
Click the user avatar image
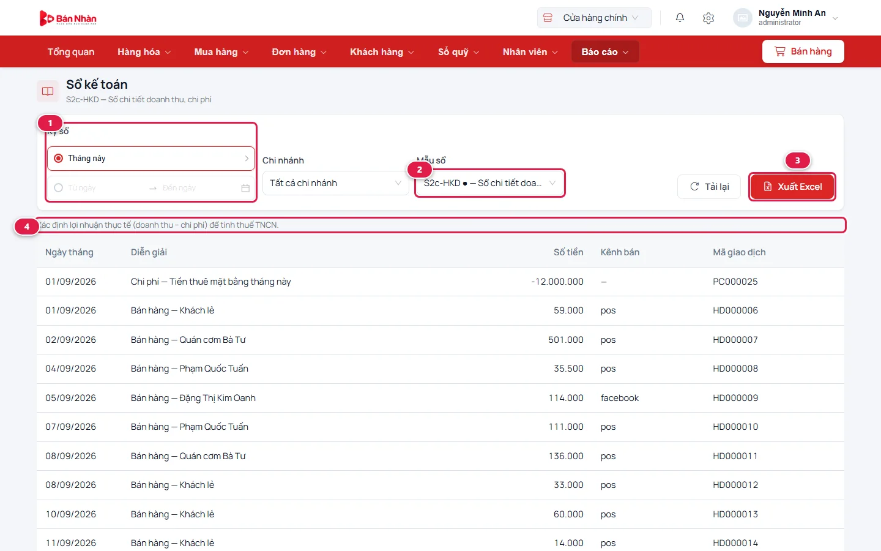742,18
